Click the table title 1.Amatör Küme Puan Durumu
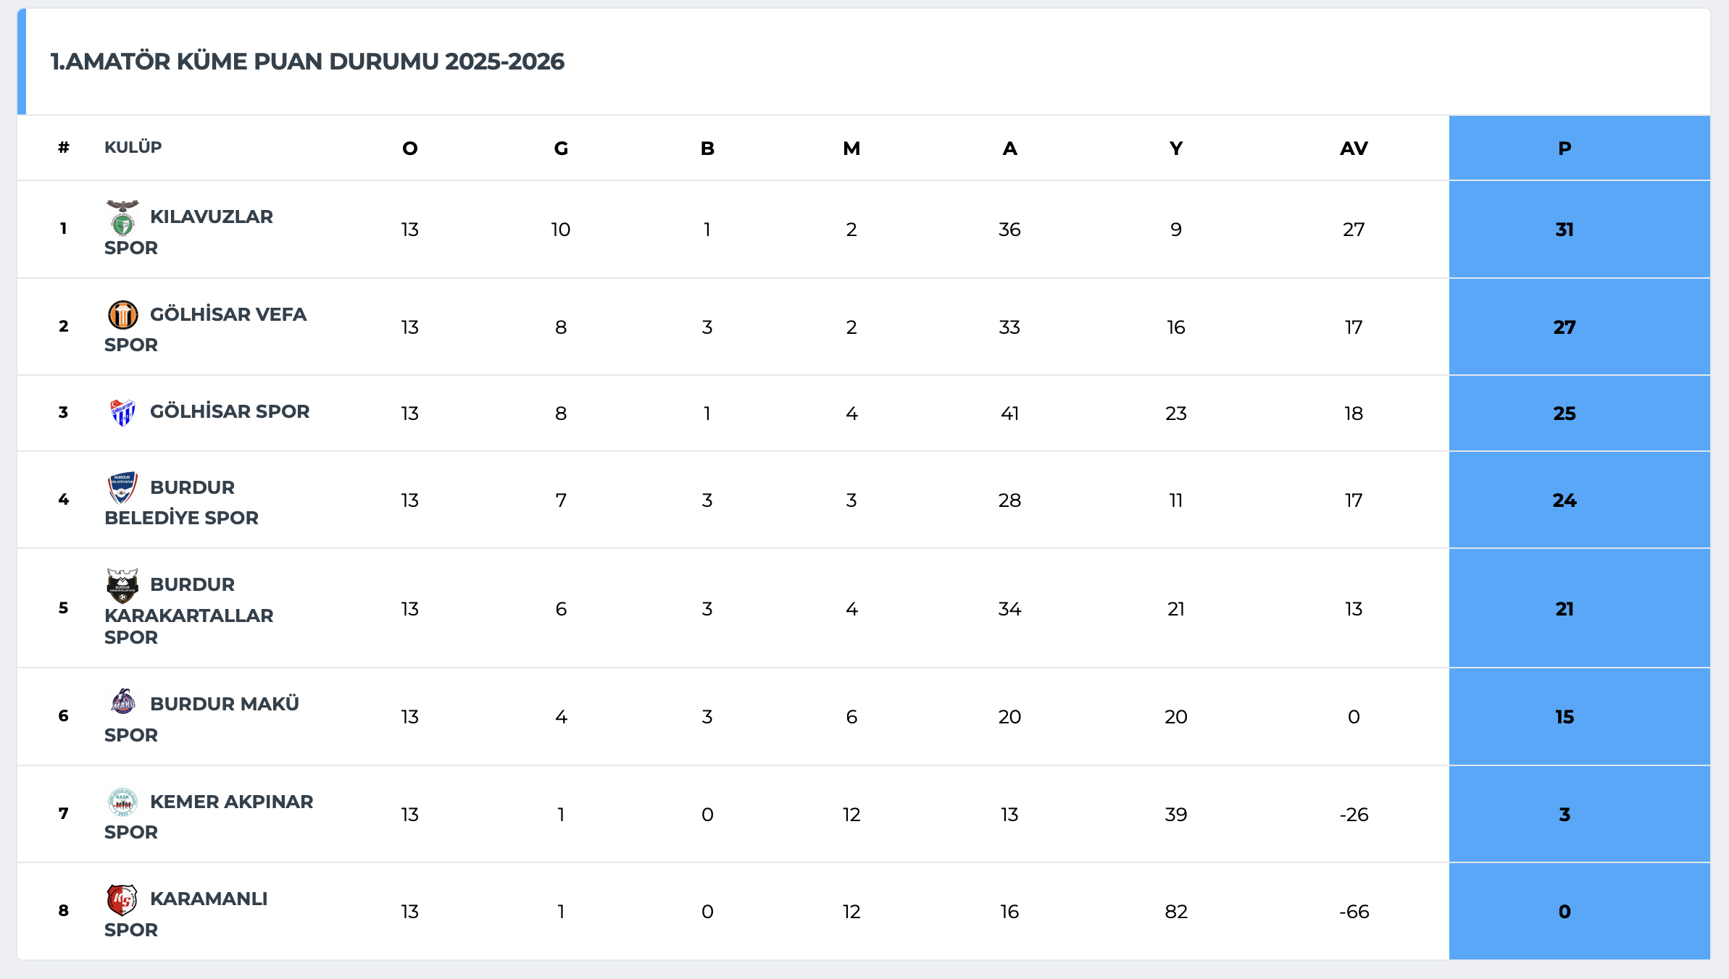The image size is (1729, 979). [x=307, y=62]
